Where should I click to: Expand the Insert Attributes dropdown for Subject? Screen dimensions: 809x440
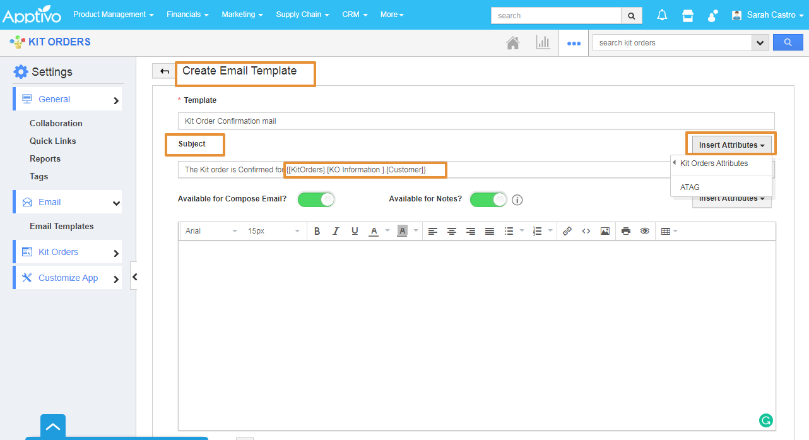pos(731,145)
